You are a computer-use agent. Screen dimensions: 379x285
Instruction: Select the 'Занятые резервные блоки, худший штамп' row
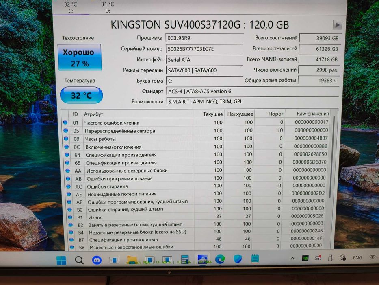197,224
